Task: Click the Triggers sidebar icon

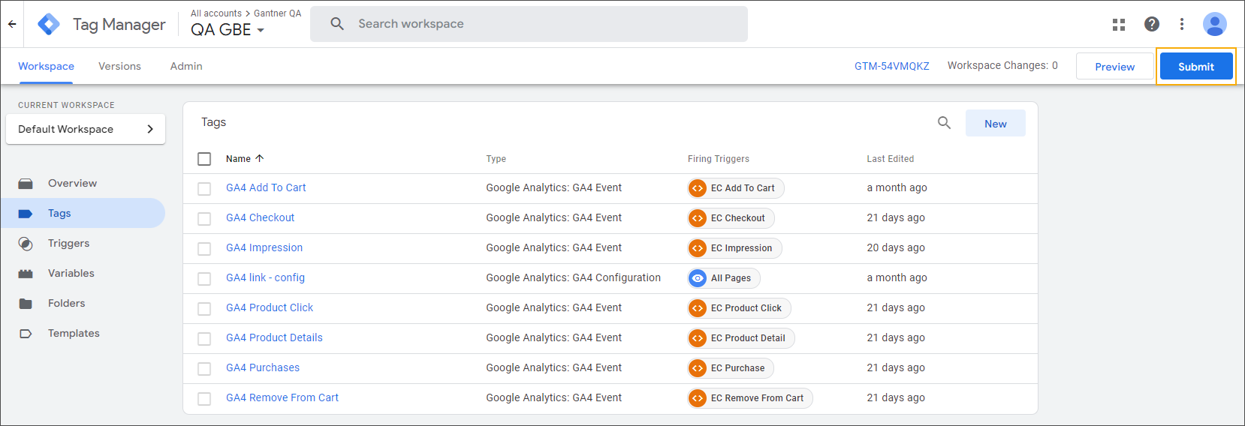Action: point(26,244)
